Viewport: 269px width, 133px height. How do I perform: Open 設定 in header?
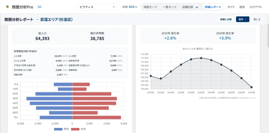point(242,7)
